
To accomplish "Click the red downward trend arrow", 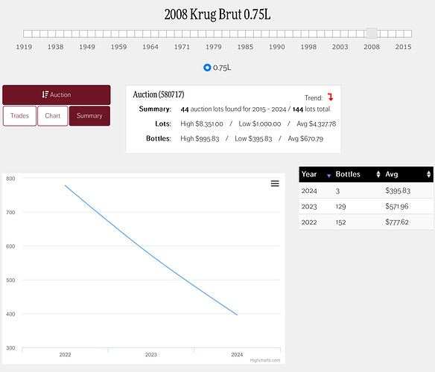I will (x=330, y=97).
